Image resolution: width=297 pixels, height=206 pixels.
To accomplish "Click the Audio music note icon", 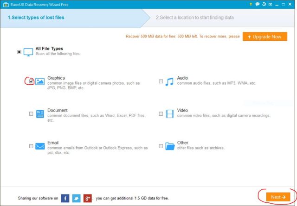I will pyautogui.click(x=169, y=81).
